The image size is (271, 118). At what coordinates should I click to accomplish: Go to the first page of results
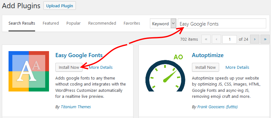[206, 39]
